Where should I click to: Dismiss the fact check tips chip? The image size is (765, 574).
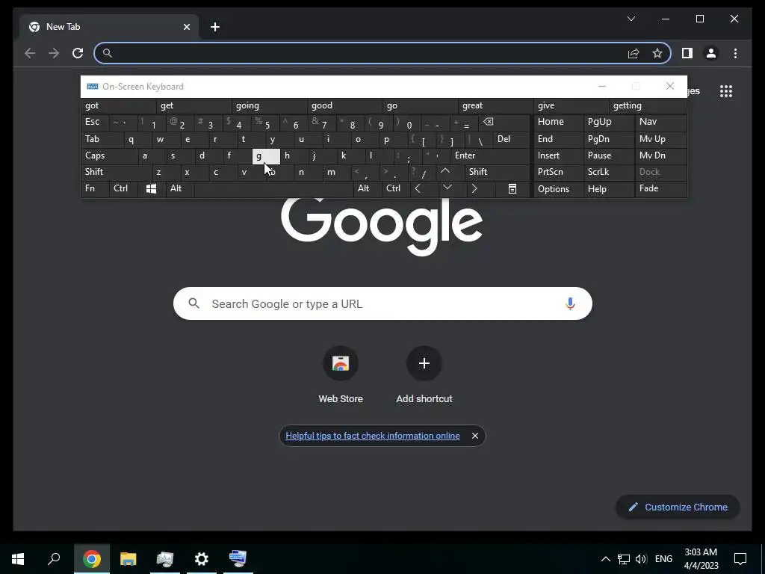[x=474, y=436]
